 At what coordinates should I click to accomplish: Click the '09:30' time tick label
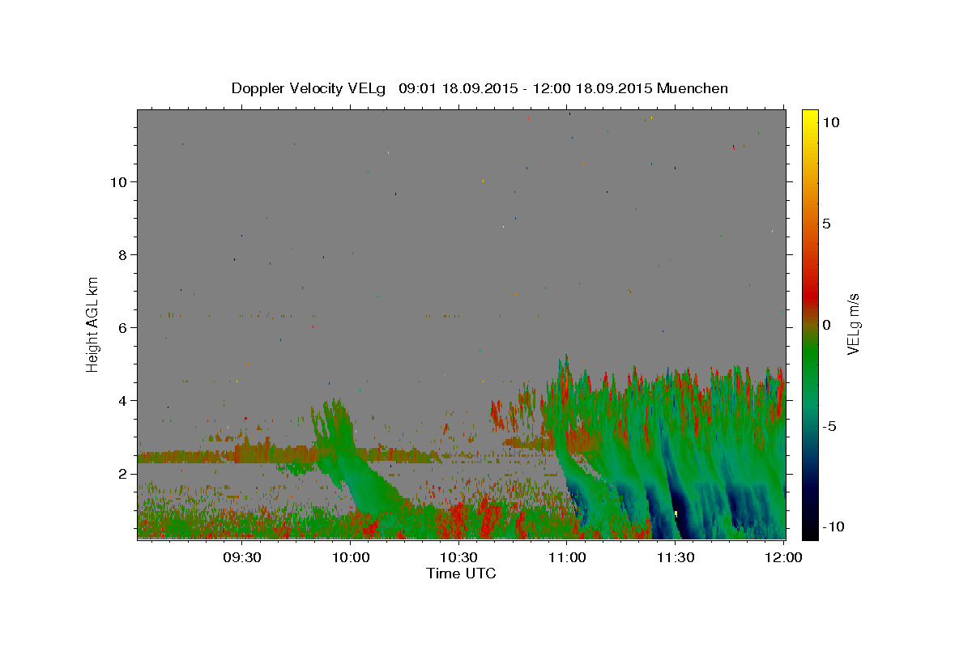(x=242, y=558)
